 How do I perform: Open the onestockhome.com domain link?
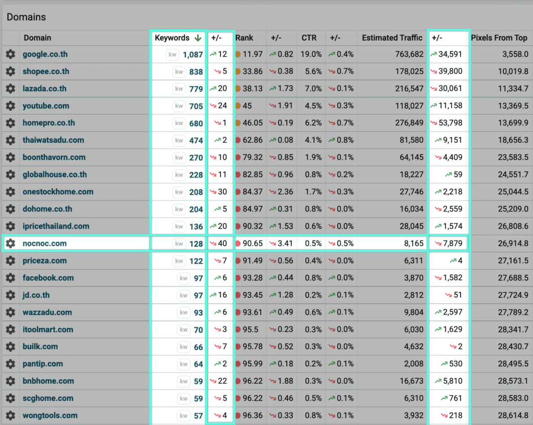58,192
